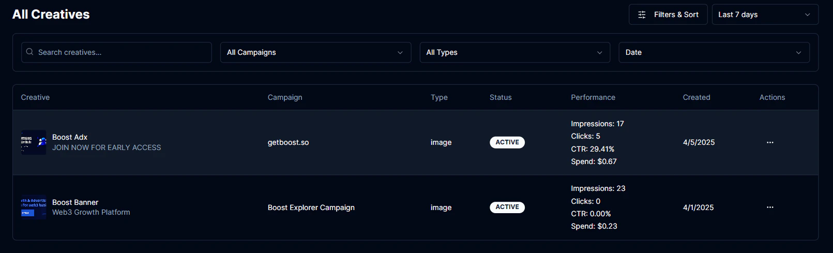Click the CTR: 29.41% value
Screen dimensions: 833x253
(593, 149)
